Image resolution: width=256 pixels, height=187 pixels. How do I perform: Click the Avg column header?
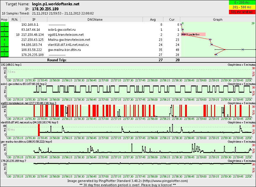click(153, 20)
